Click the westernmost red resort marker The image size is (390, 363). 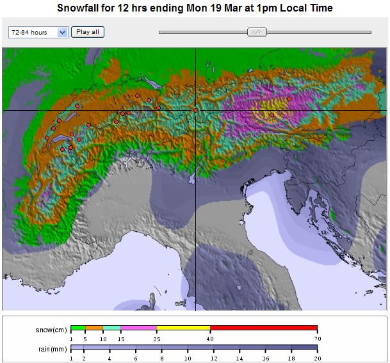tap(47, 138)
